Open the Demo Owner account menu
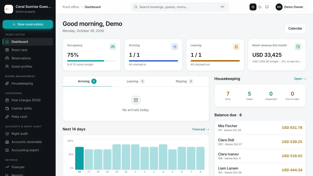Image resolution: width=313 pixels, height=176 pixels. click(x=291, y=7)
